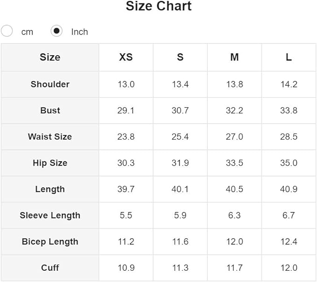Click the L hip size value 35.0
This screenshot has height=282, width=317.
[x=289, y=163]
